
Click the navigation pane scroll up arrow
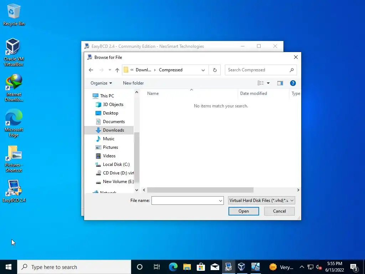[137, 92]
